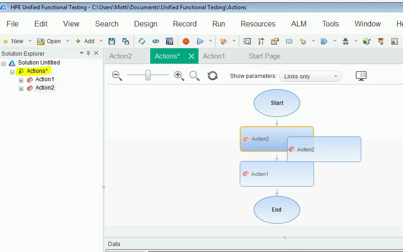The image size is (403, 252).
Task: Open the Show parameters Links only dropdown
Action: 310,77
